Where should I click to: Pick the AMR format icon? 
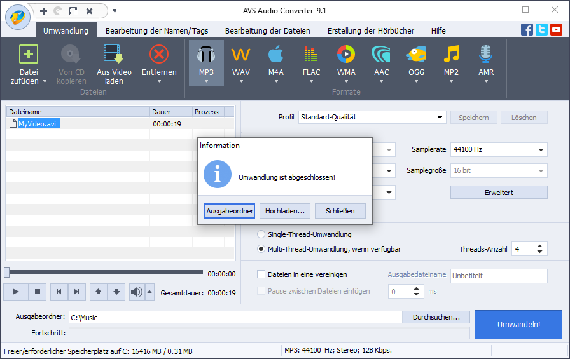[x=486, y=55]
